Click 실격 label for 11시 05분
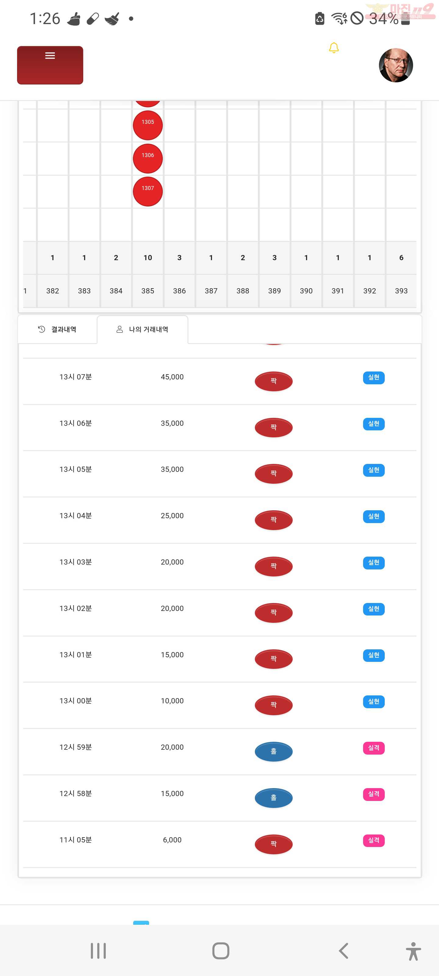Image resolution: width=439 pixels, height=976 pixels. click(x=374, y=840)
